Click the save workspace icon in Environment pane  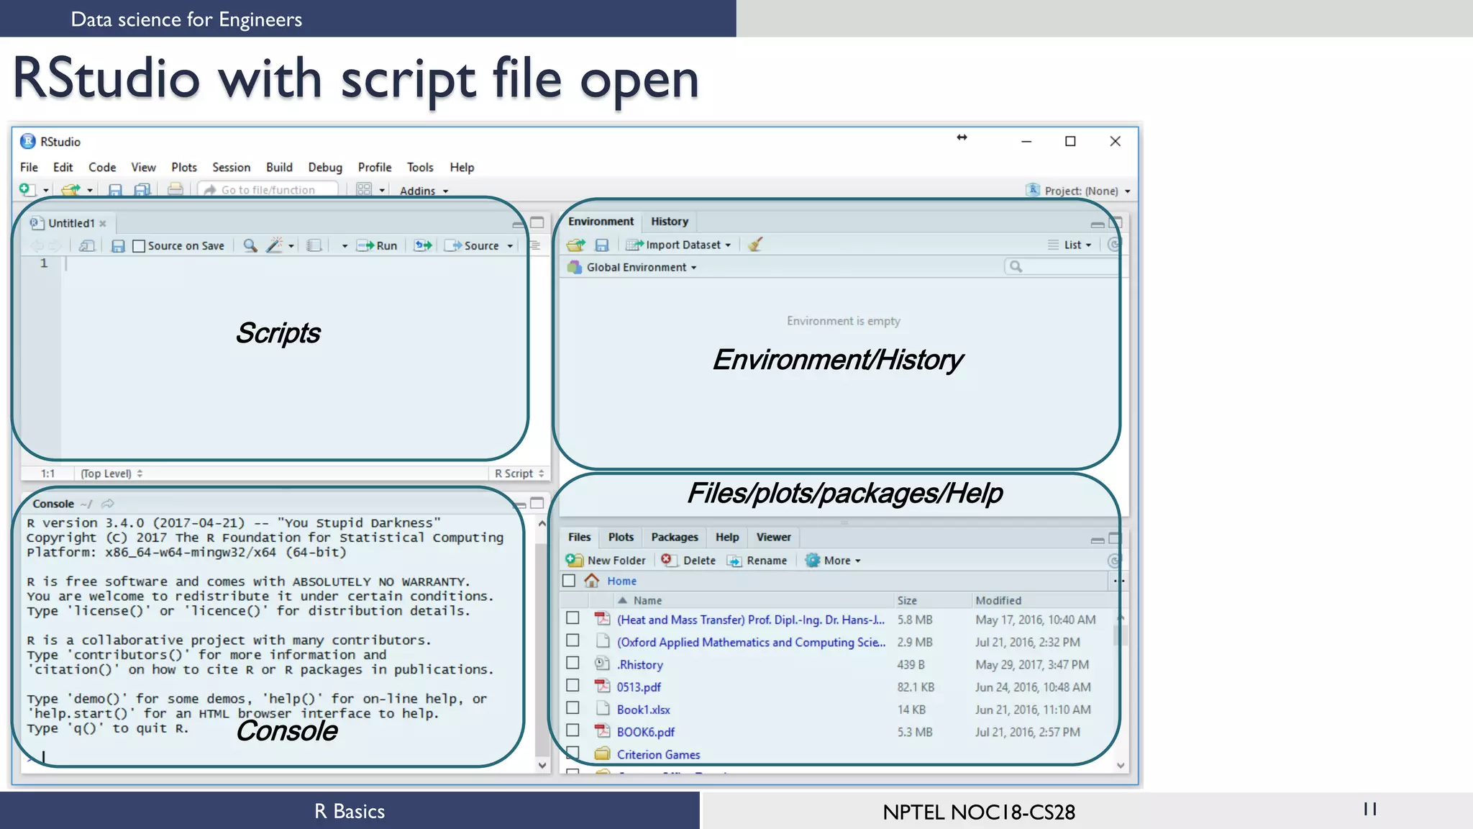click(602, 245)
